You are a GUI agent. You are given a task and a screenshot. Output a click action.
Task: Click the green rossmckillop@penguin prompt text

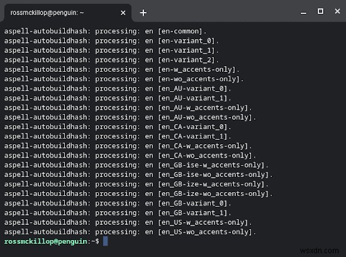(46, 241)
